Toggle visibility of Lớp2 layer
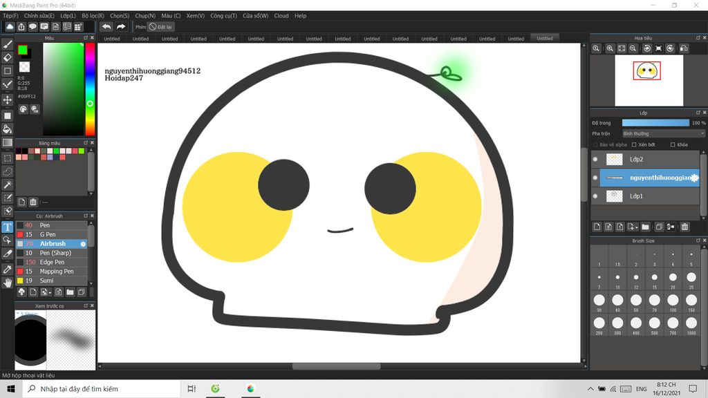This screenshot has height=398, width=708. click(595, 160)
